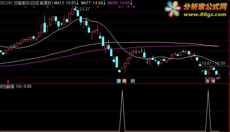This screenshot has width=230, height=132.
Task: Click the red $ marker at the chart bottom
Action: point(8,82)
